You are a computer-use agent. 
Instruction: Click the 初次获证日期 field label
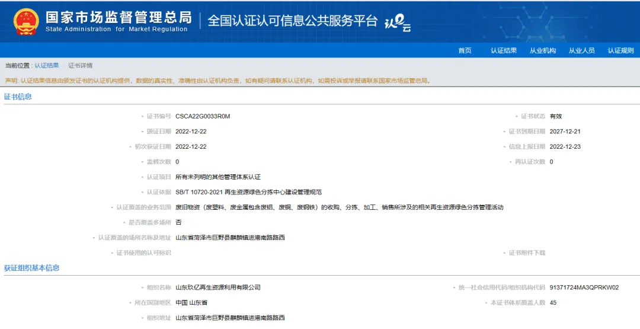click(x=153, y=146)
